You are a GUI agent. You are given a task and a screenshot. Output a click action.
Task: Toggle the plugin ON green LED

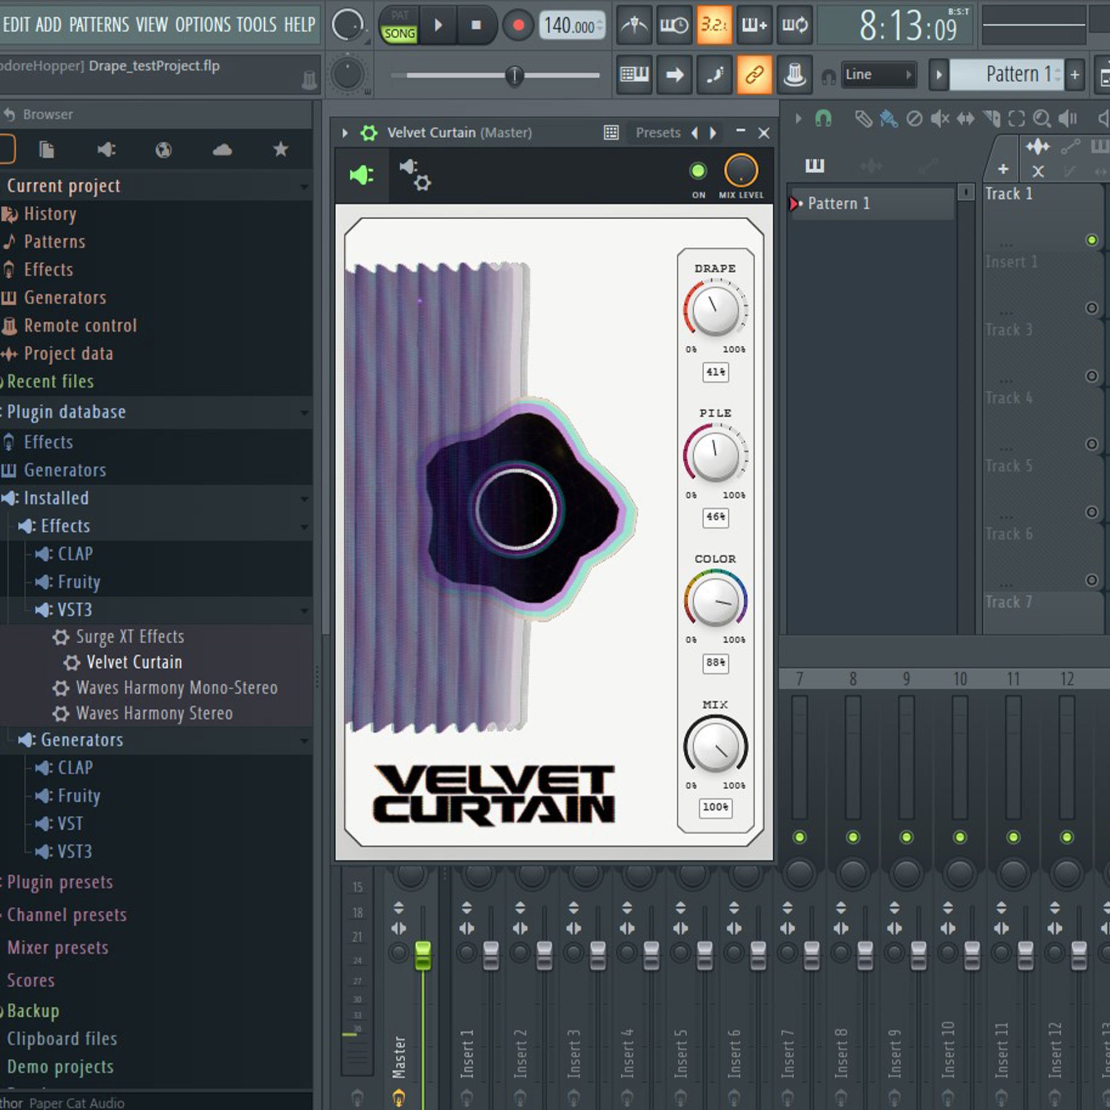pyautogui.click(x=698, y=170)
